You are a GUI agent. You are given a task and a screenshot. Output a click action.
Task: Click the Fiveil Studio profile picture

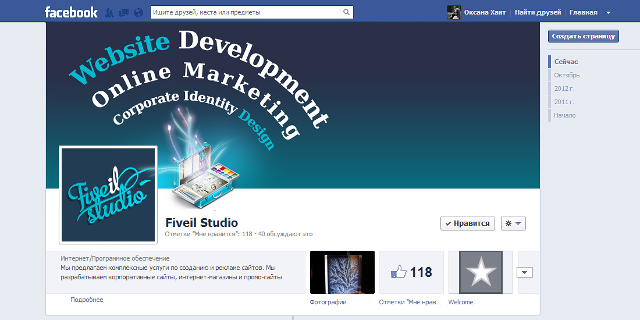tap(108, 195)
